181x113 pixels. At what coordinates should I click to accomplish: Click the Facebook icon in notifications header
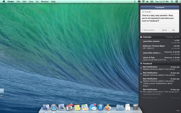[141, 64]
